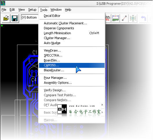The width and height of the screenshot is (153, 140).
Task: Open the File menu
Action: [x=4, y=10]
